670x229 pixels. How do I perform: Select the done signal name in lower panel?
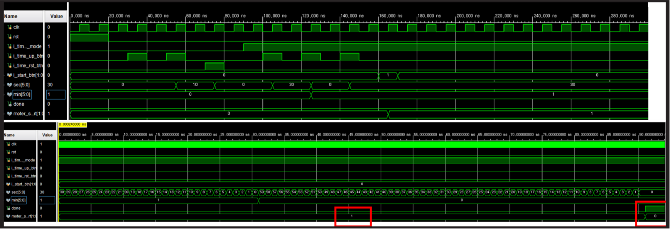pos(16,208)
